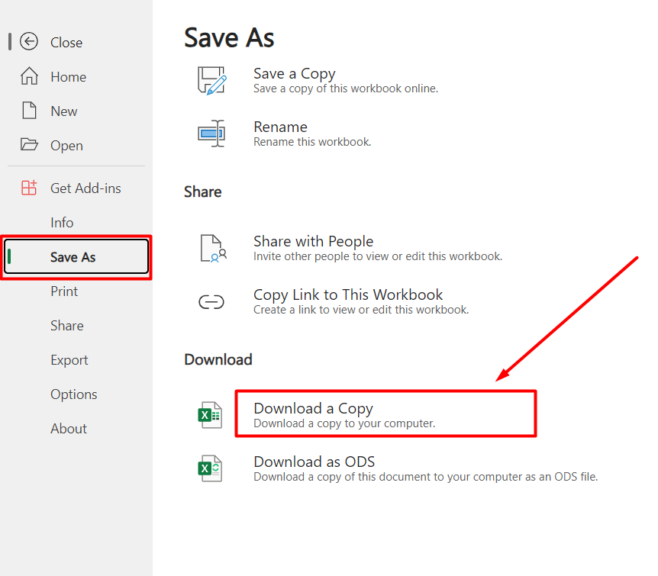
Task: Click the Copy Link chain icon
Action: pos(211,301)
